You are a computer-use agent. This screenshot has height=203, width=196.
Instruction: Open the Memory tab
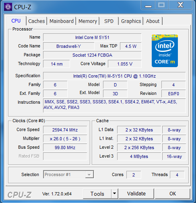(88, 21)
